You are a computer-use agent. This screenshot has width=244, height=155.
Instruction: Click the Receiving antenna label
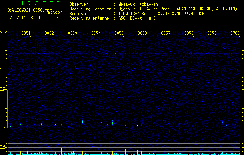tap(89, 18)
